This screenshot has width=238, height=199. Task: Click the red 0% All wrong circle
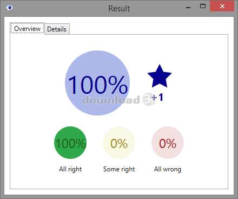168,143
